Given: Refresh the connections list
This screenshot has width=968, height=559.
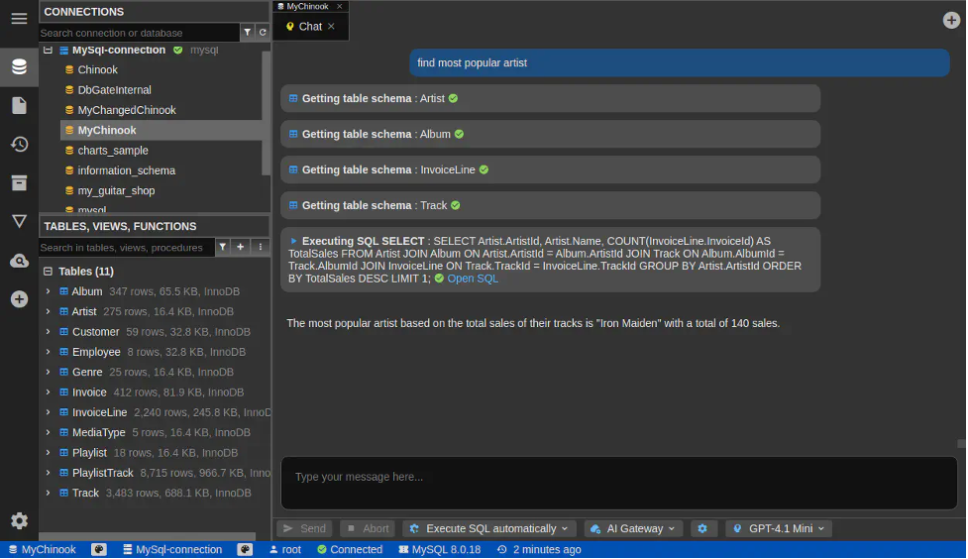Looking at the screenshot, I should click(263, 32).
